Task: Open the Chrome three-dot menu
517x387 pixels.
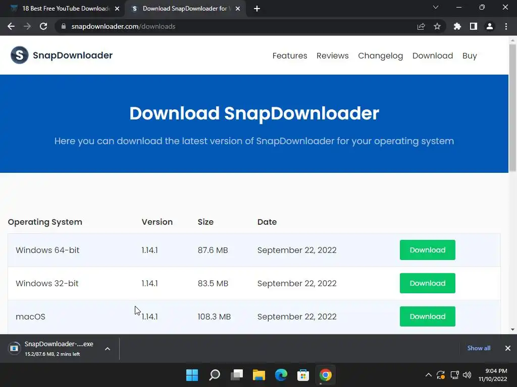Action: (x=506, y=26)
